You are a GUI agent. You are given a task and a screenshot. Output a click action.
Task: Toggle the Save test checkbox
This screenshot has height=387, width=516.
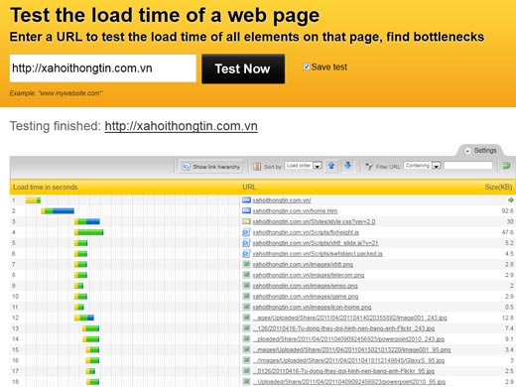[x=307, y=66]
